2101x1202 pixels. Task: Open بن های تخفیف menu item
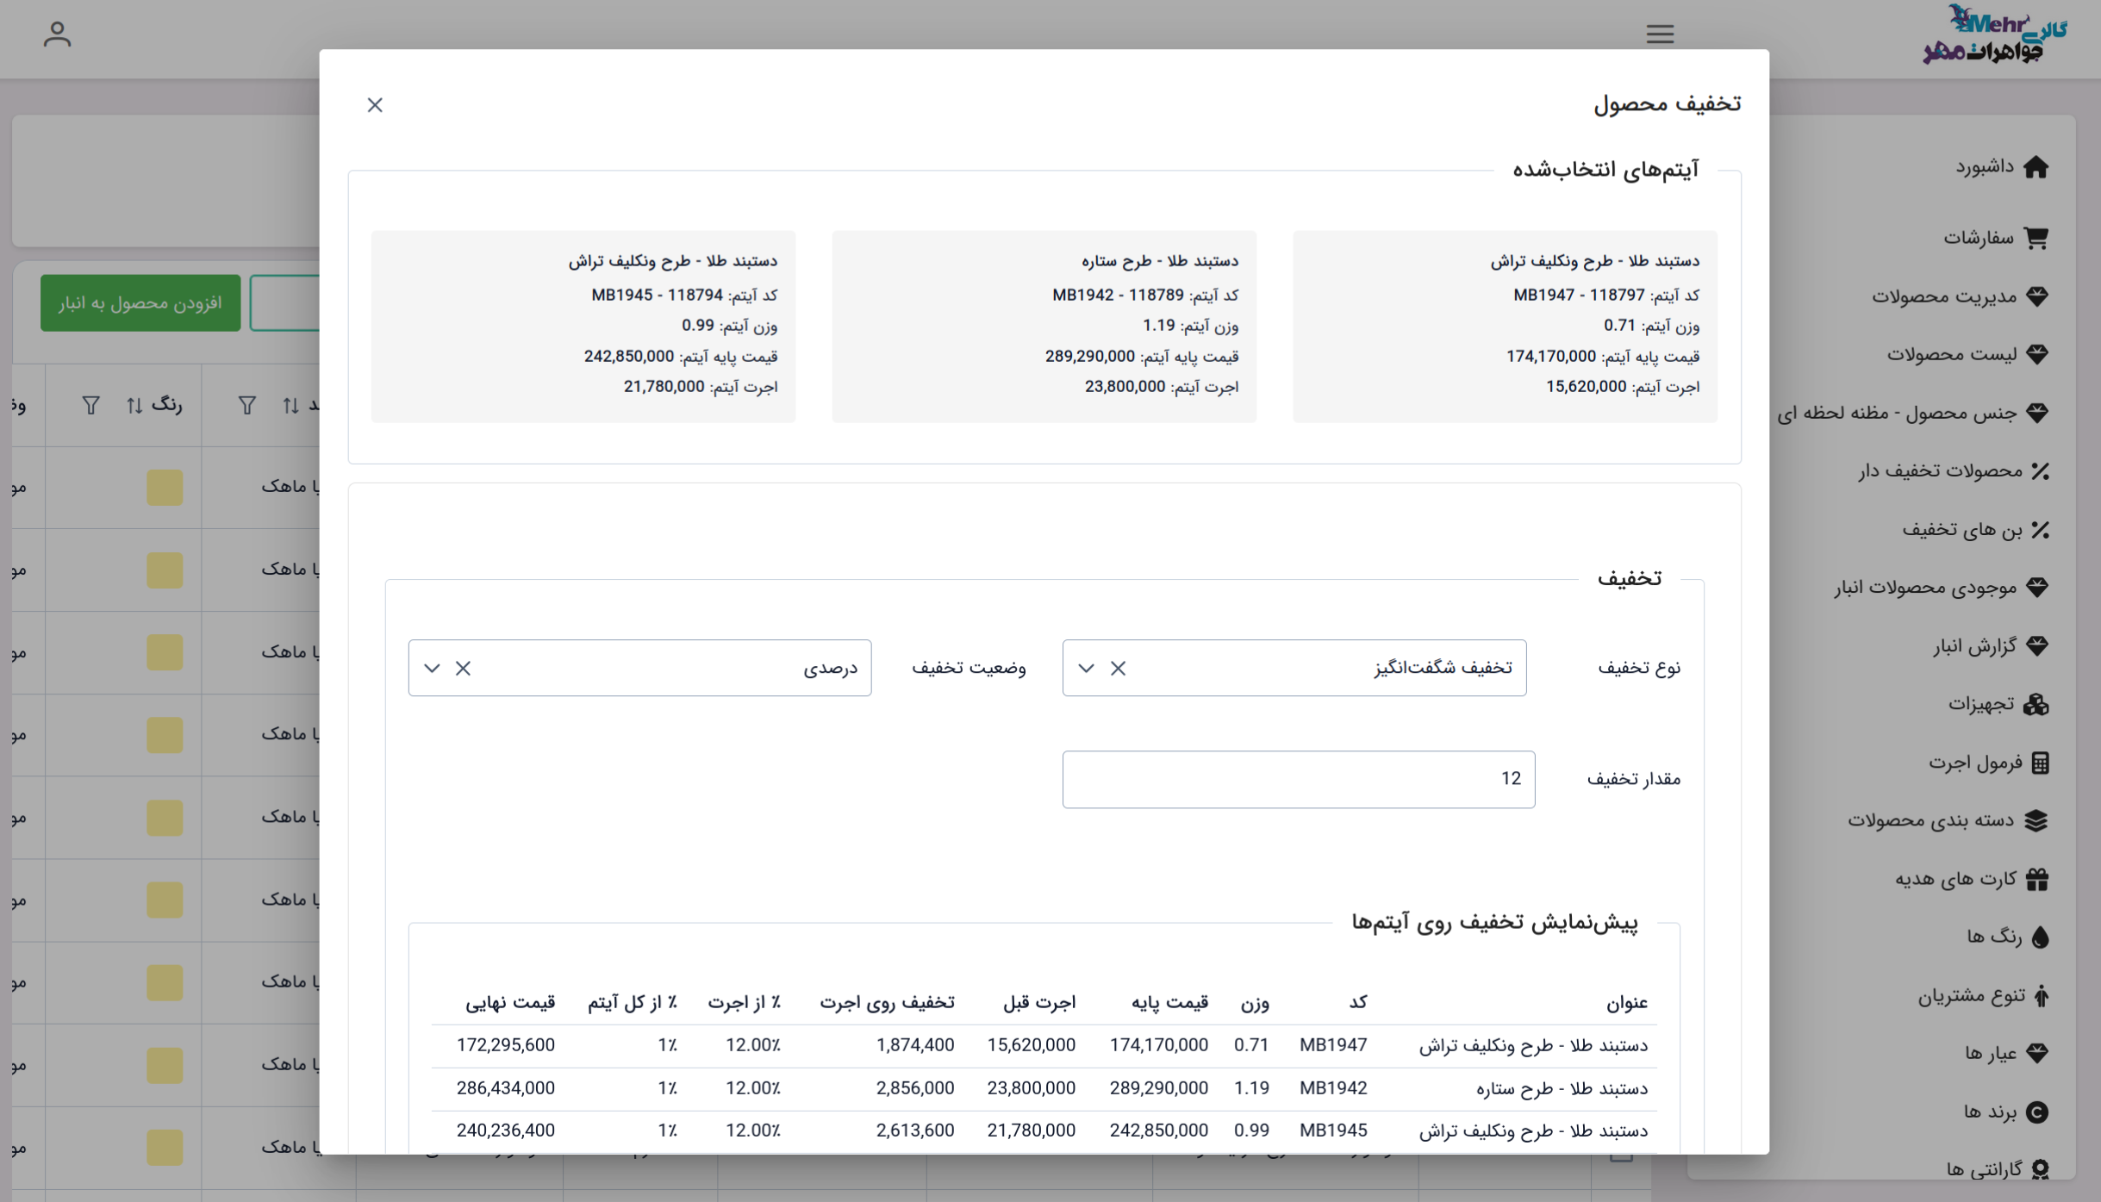[1962, 530]
